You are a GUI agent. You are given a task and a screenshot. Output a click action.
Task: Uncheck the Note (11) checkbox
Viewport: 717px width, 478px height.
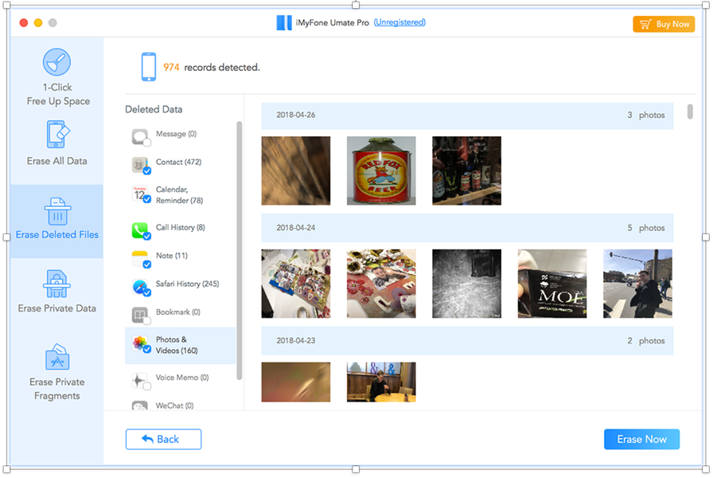click(146, 264)
